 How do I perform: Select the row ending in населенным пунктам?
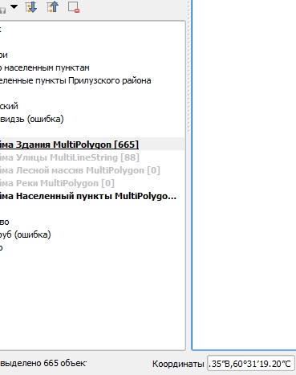45,67
